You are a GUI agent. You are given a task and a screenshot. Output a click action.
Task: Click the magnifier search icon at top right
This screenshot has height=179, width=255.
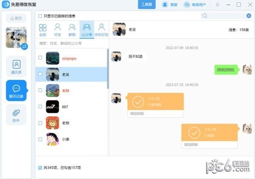coord(205,16)
